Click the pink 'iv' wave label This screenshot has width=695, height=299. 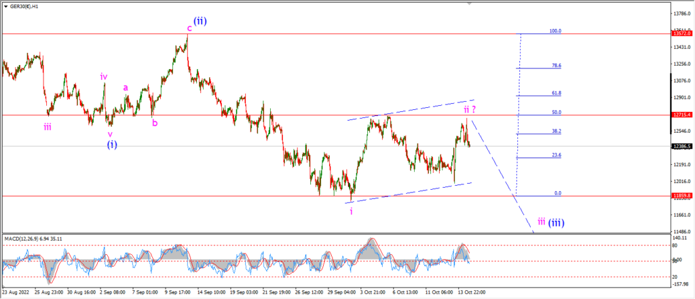(104, 77)
